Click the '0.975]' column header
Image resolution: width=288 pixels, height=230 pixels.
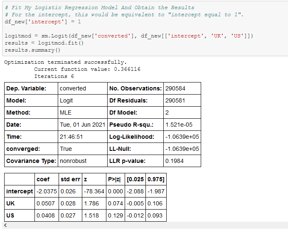tap(156, 179)
